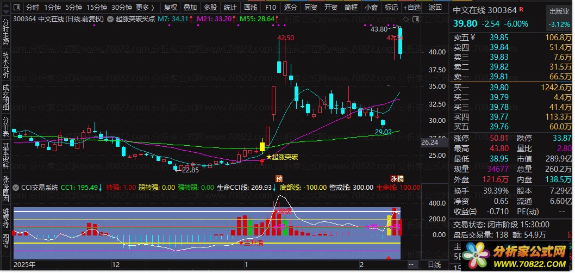This screenshot has height=273, width=575.
Task: Select the 30分钟 period
Action: (121, 7)
